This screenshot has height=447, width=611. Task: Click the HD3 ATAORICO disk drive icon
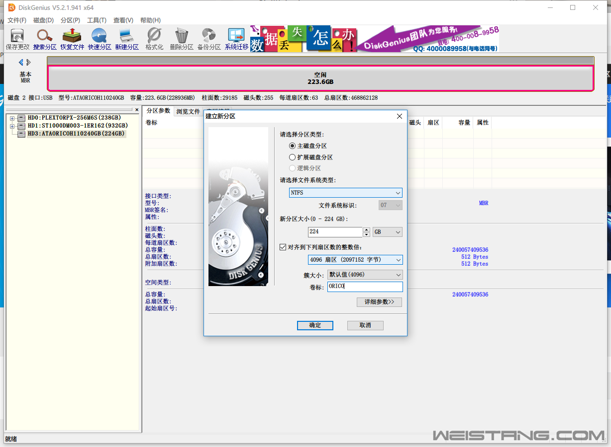tap(21, 134)
